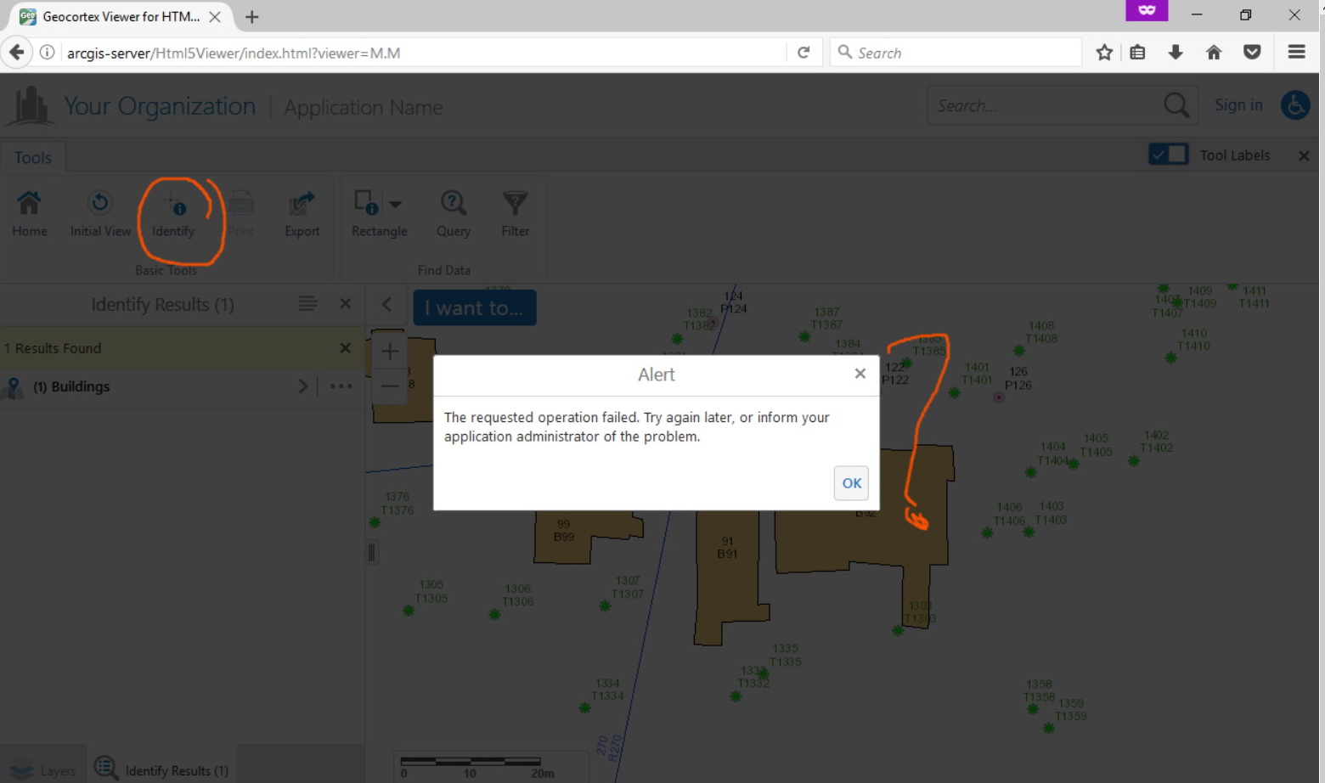Select the Home tool
Viewport: 1325px width, 783px height.
coord(30,214)
